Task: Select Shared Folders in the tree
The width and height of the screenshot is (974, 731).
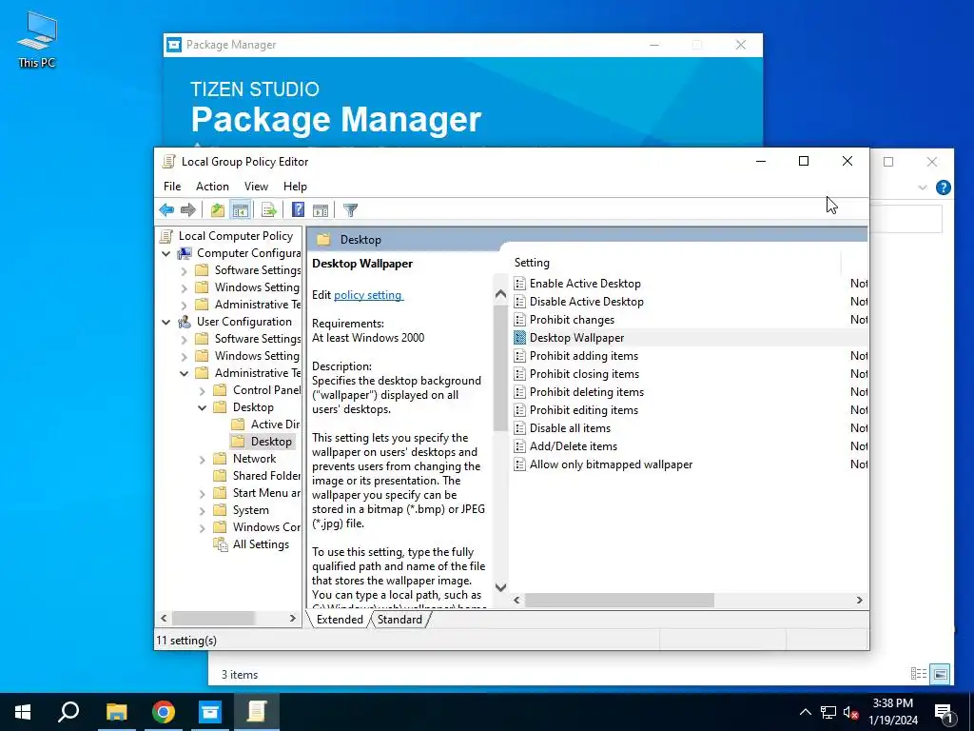Action: pos(266,476)
